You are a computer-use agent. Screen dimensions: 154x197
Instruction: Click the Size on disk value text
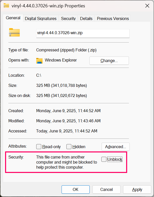(62, 95)
